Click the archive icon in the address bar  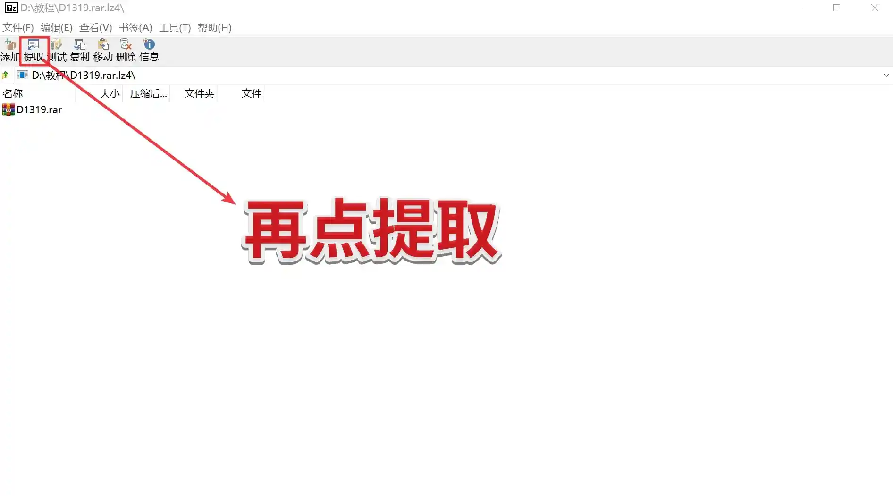[x=22, y=75]
